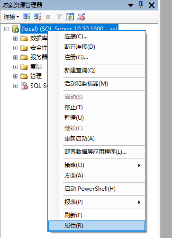Toggle the auto-hide pin icon
Viewport: 172px width, 238px height.
[x=141, y=5]
